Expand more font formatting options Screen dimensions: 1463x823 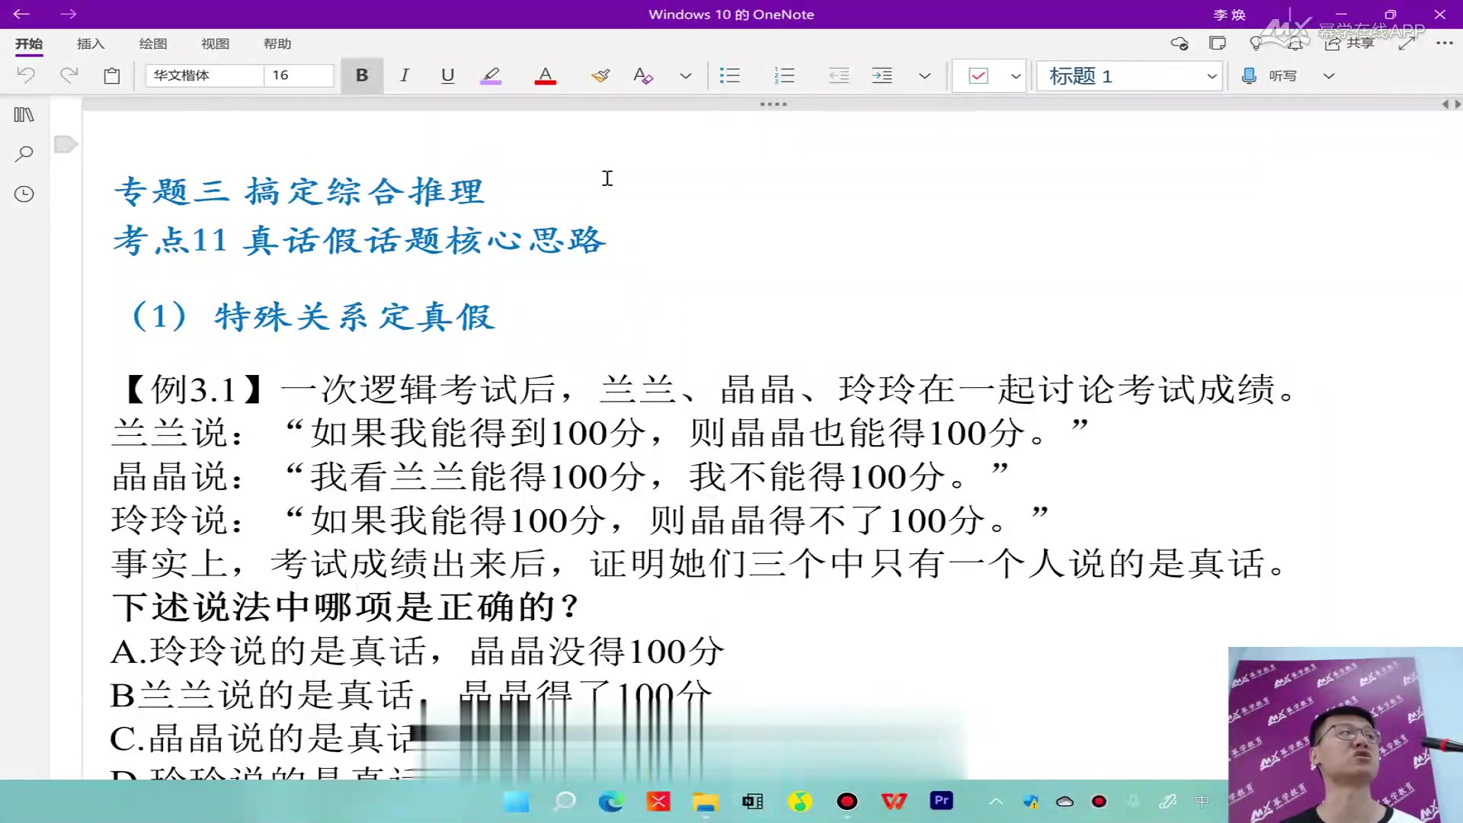(686, 75)
